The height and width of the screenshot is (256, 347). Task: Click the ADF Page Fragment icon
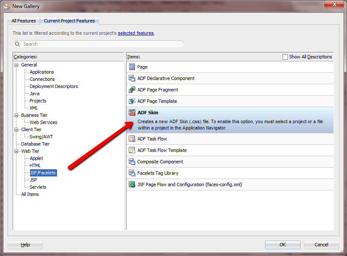(x=132, y=90)
